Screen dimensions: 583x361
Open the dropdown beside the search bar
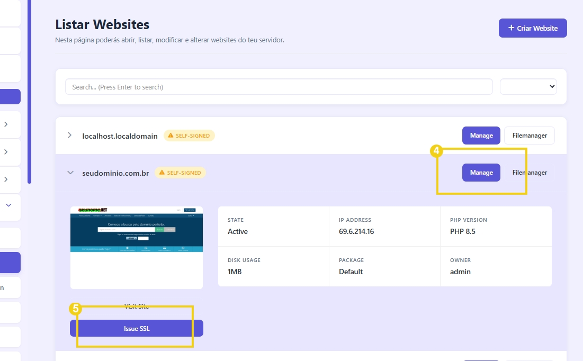point(528,86)
